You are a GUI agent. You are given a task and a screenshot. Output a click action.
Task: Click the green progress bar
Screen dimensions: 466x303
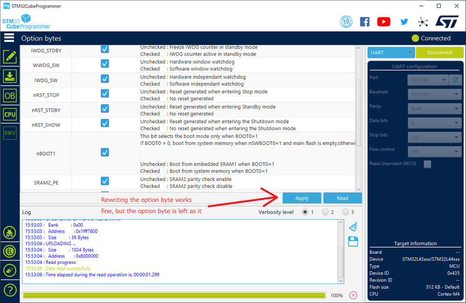tap(174, 295)
